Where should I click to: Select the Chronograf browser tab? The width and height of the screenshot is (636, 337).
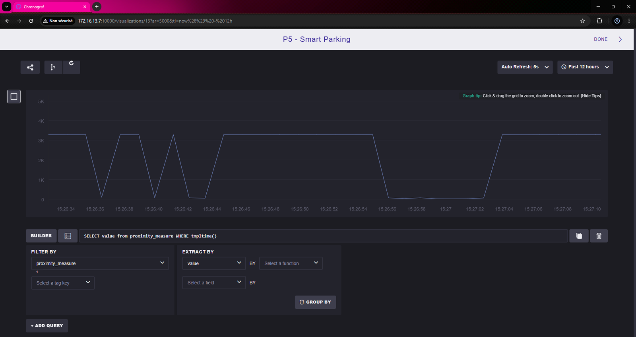(x=50, y=7)
